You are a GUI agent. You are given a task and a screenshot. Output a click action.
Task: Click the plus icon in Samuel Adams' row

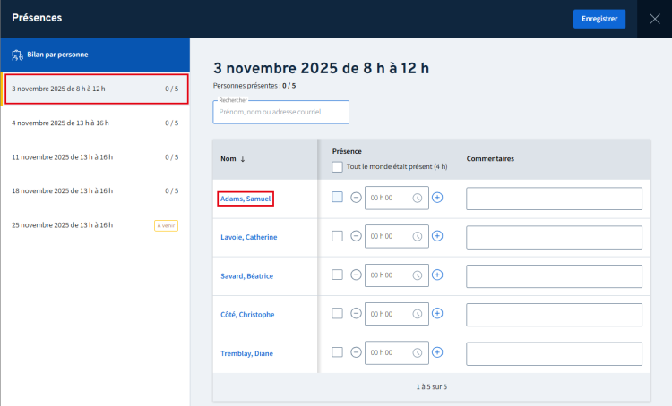click(437, 198)
